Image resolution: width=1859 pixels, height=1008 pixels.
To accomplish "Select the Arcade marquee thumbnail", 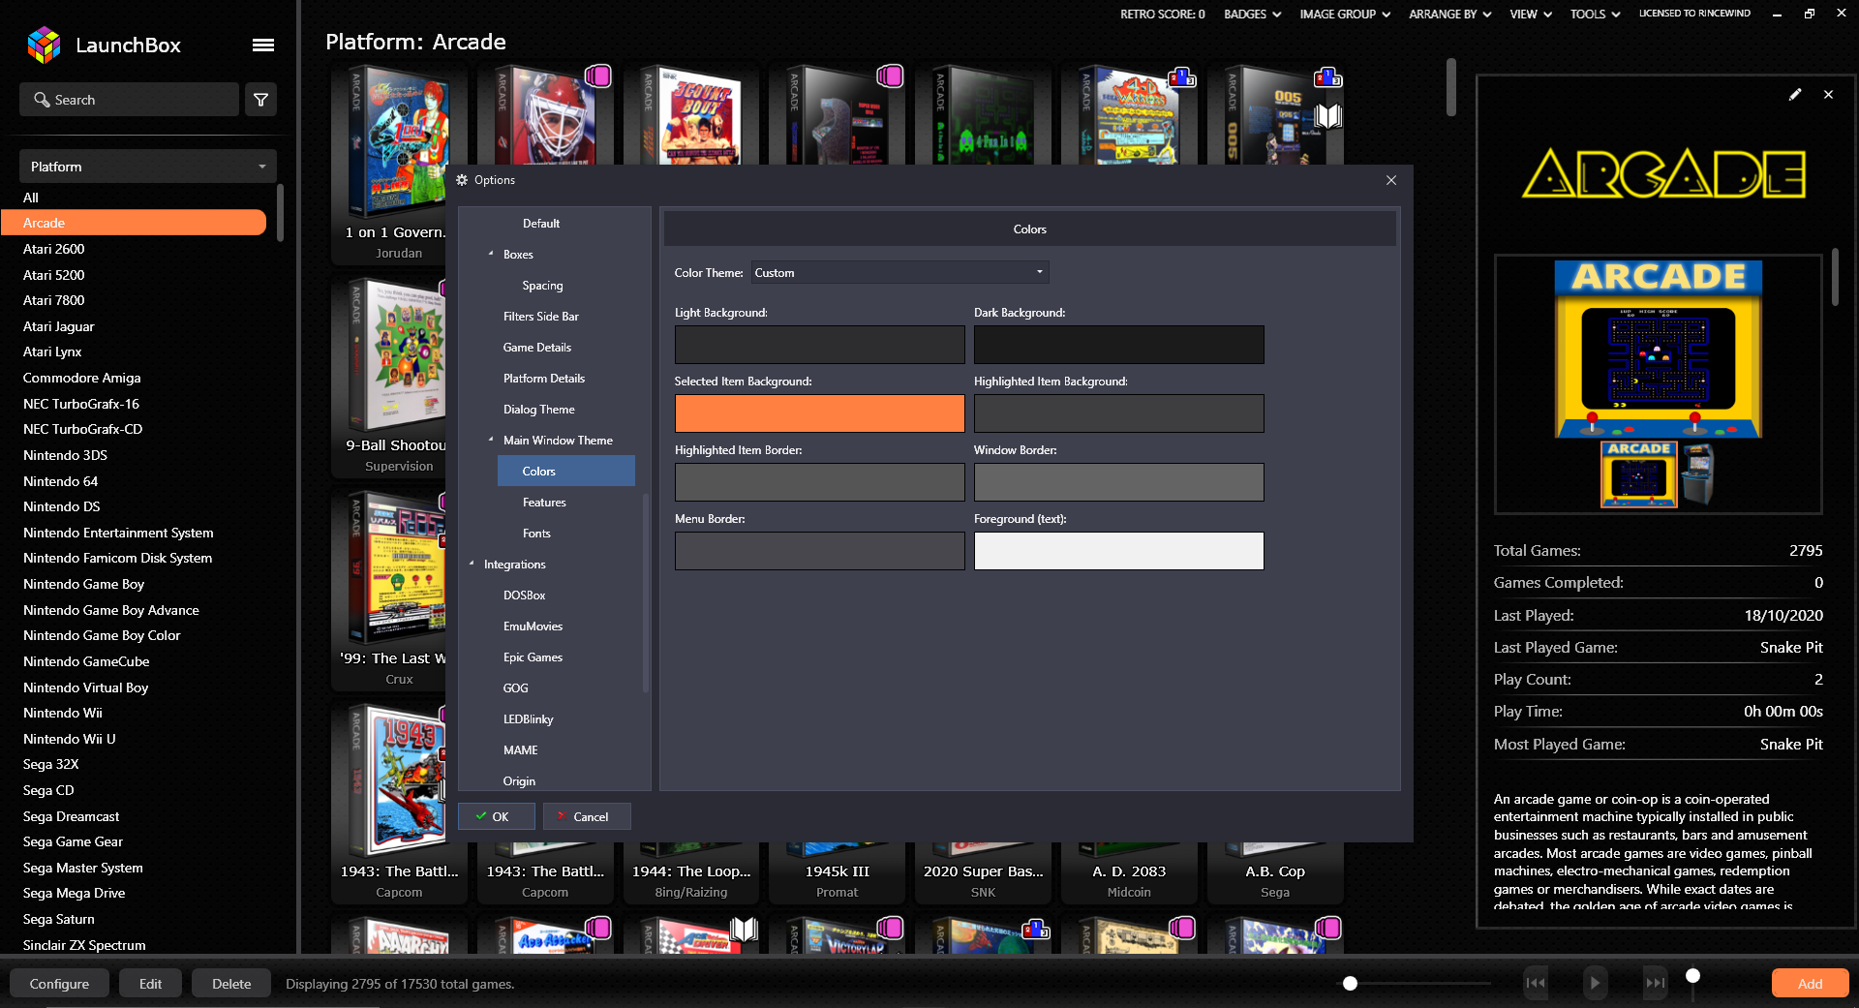I will click(1638, 474).
